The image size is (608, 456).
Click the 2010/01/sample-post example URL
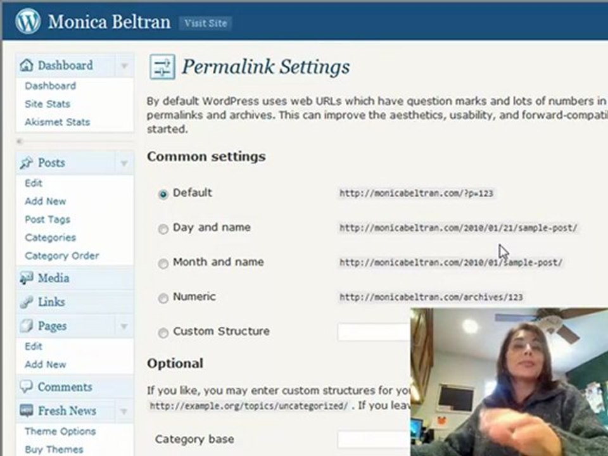(x=451, y=262)
